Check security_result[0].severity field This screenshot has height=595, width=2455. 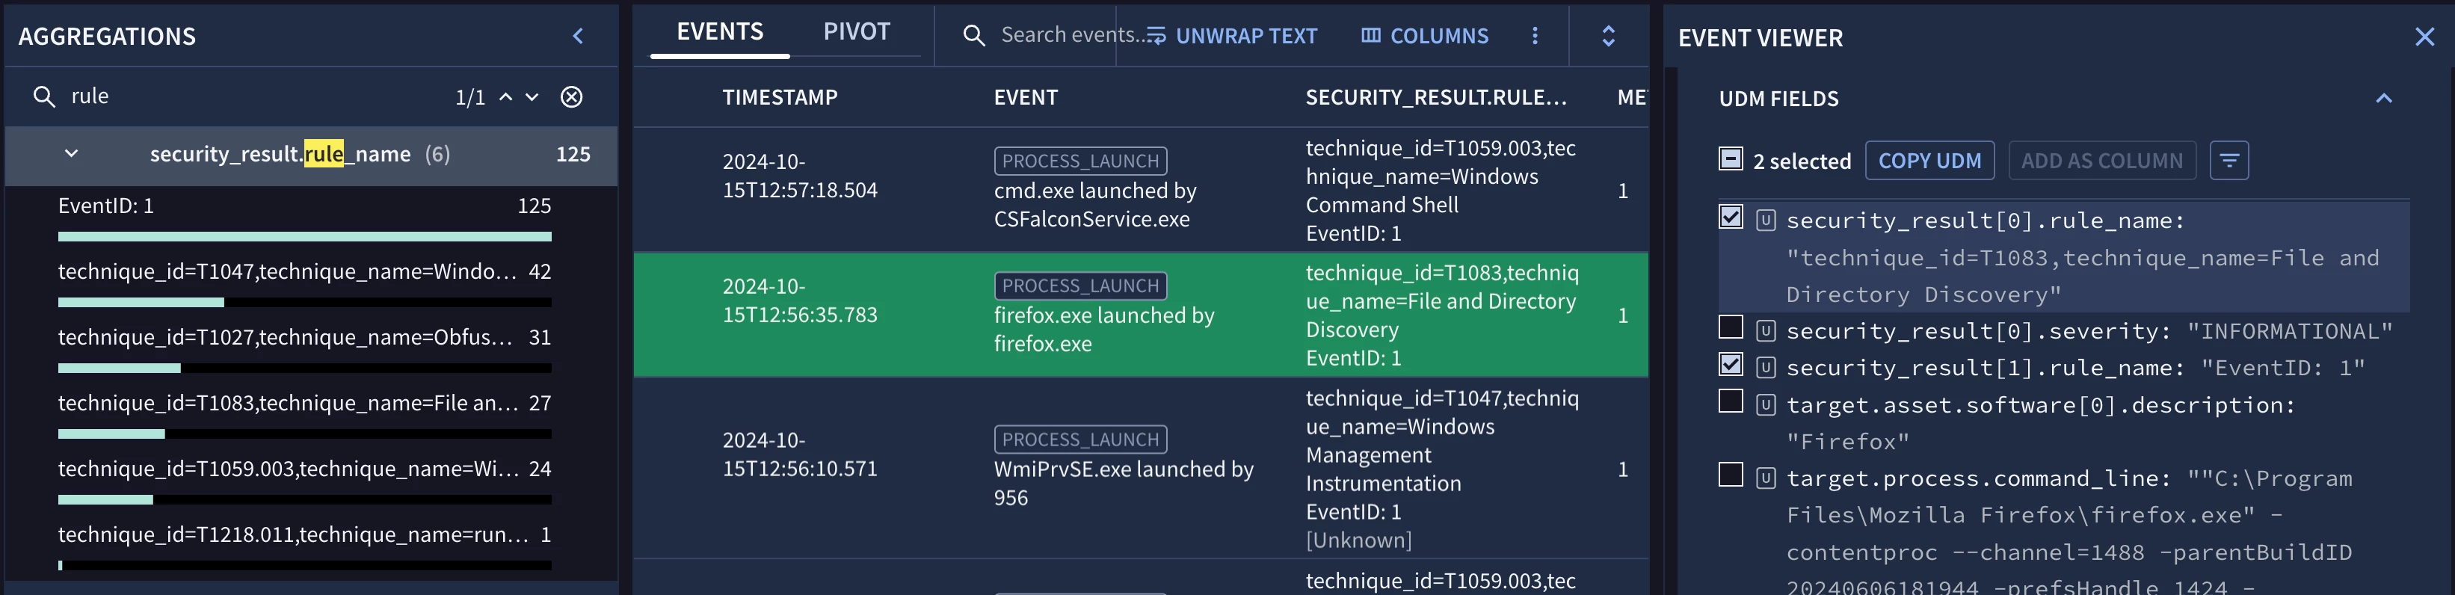tap(1731, 327)
